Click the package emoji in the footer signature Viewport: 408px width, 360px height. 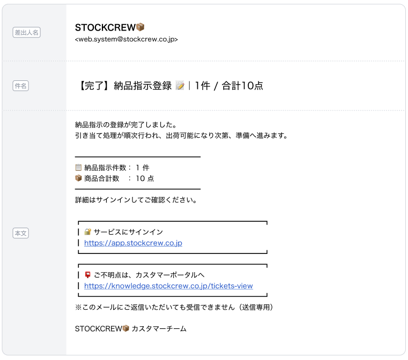126,328
